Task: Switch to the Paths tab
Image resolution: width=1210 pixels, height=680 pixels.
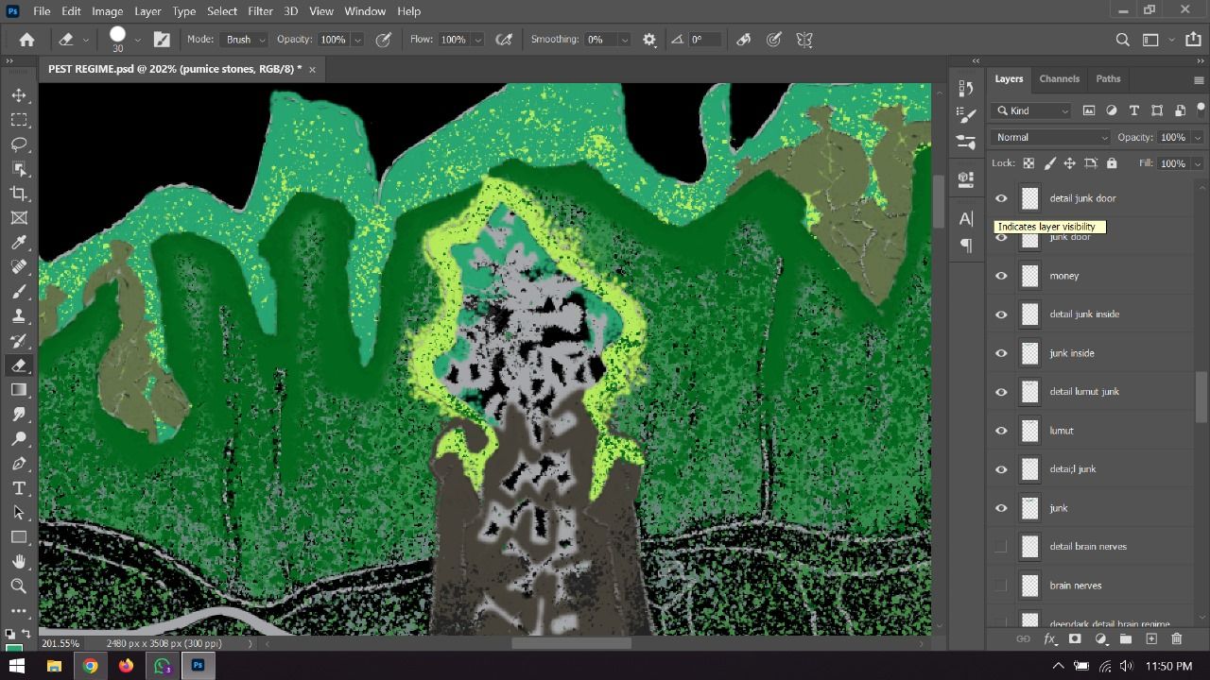Action: point(1108,79)
